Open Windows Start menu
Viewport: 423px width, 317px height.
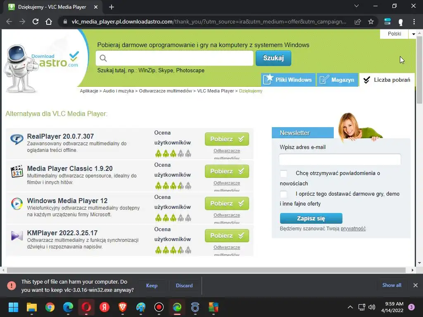pos(13,307)
